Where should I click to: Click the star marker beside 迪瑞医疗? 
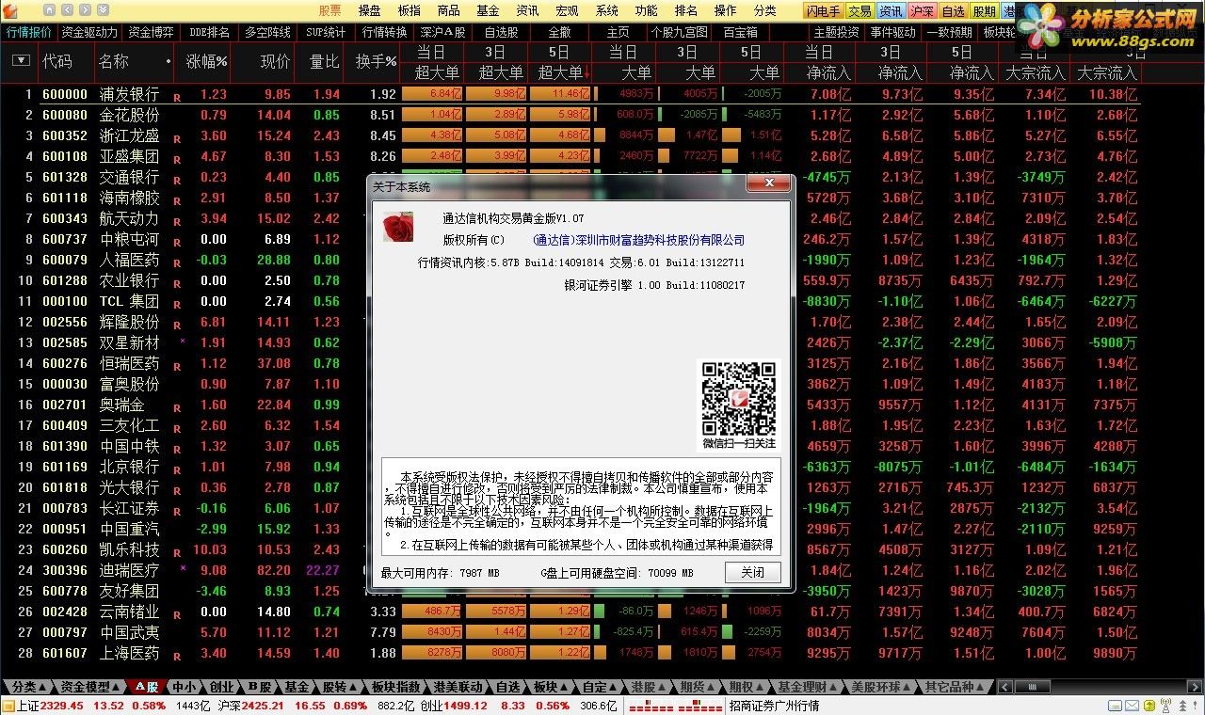183,569
